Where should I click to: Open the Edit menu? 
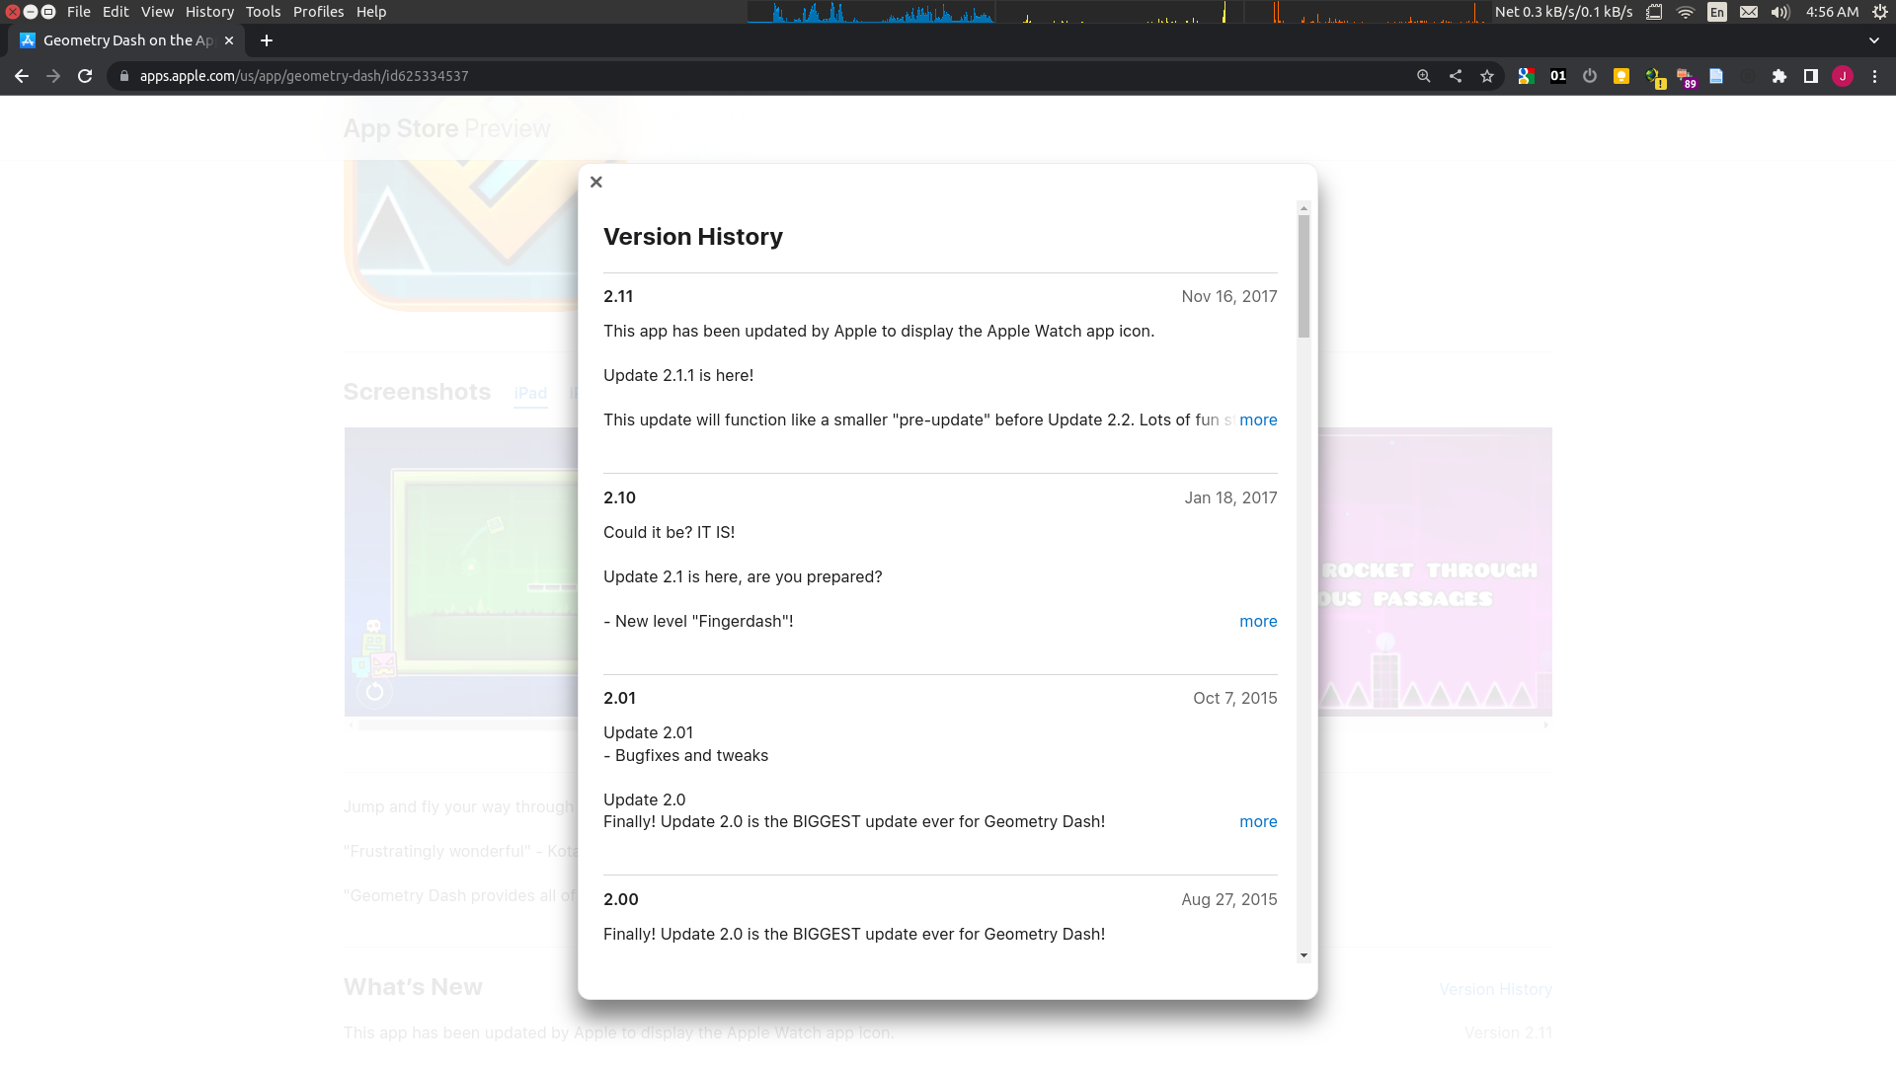(x=116, y=12)
